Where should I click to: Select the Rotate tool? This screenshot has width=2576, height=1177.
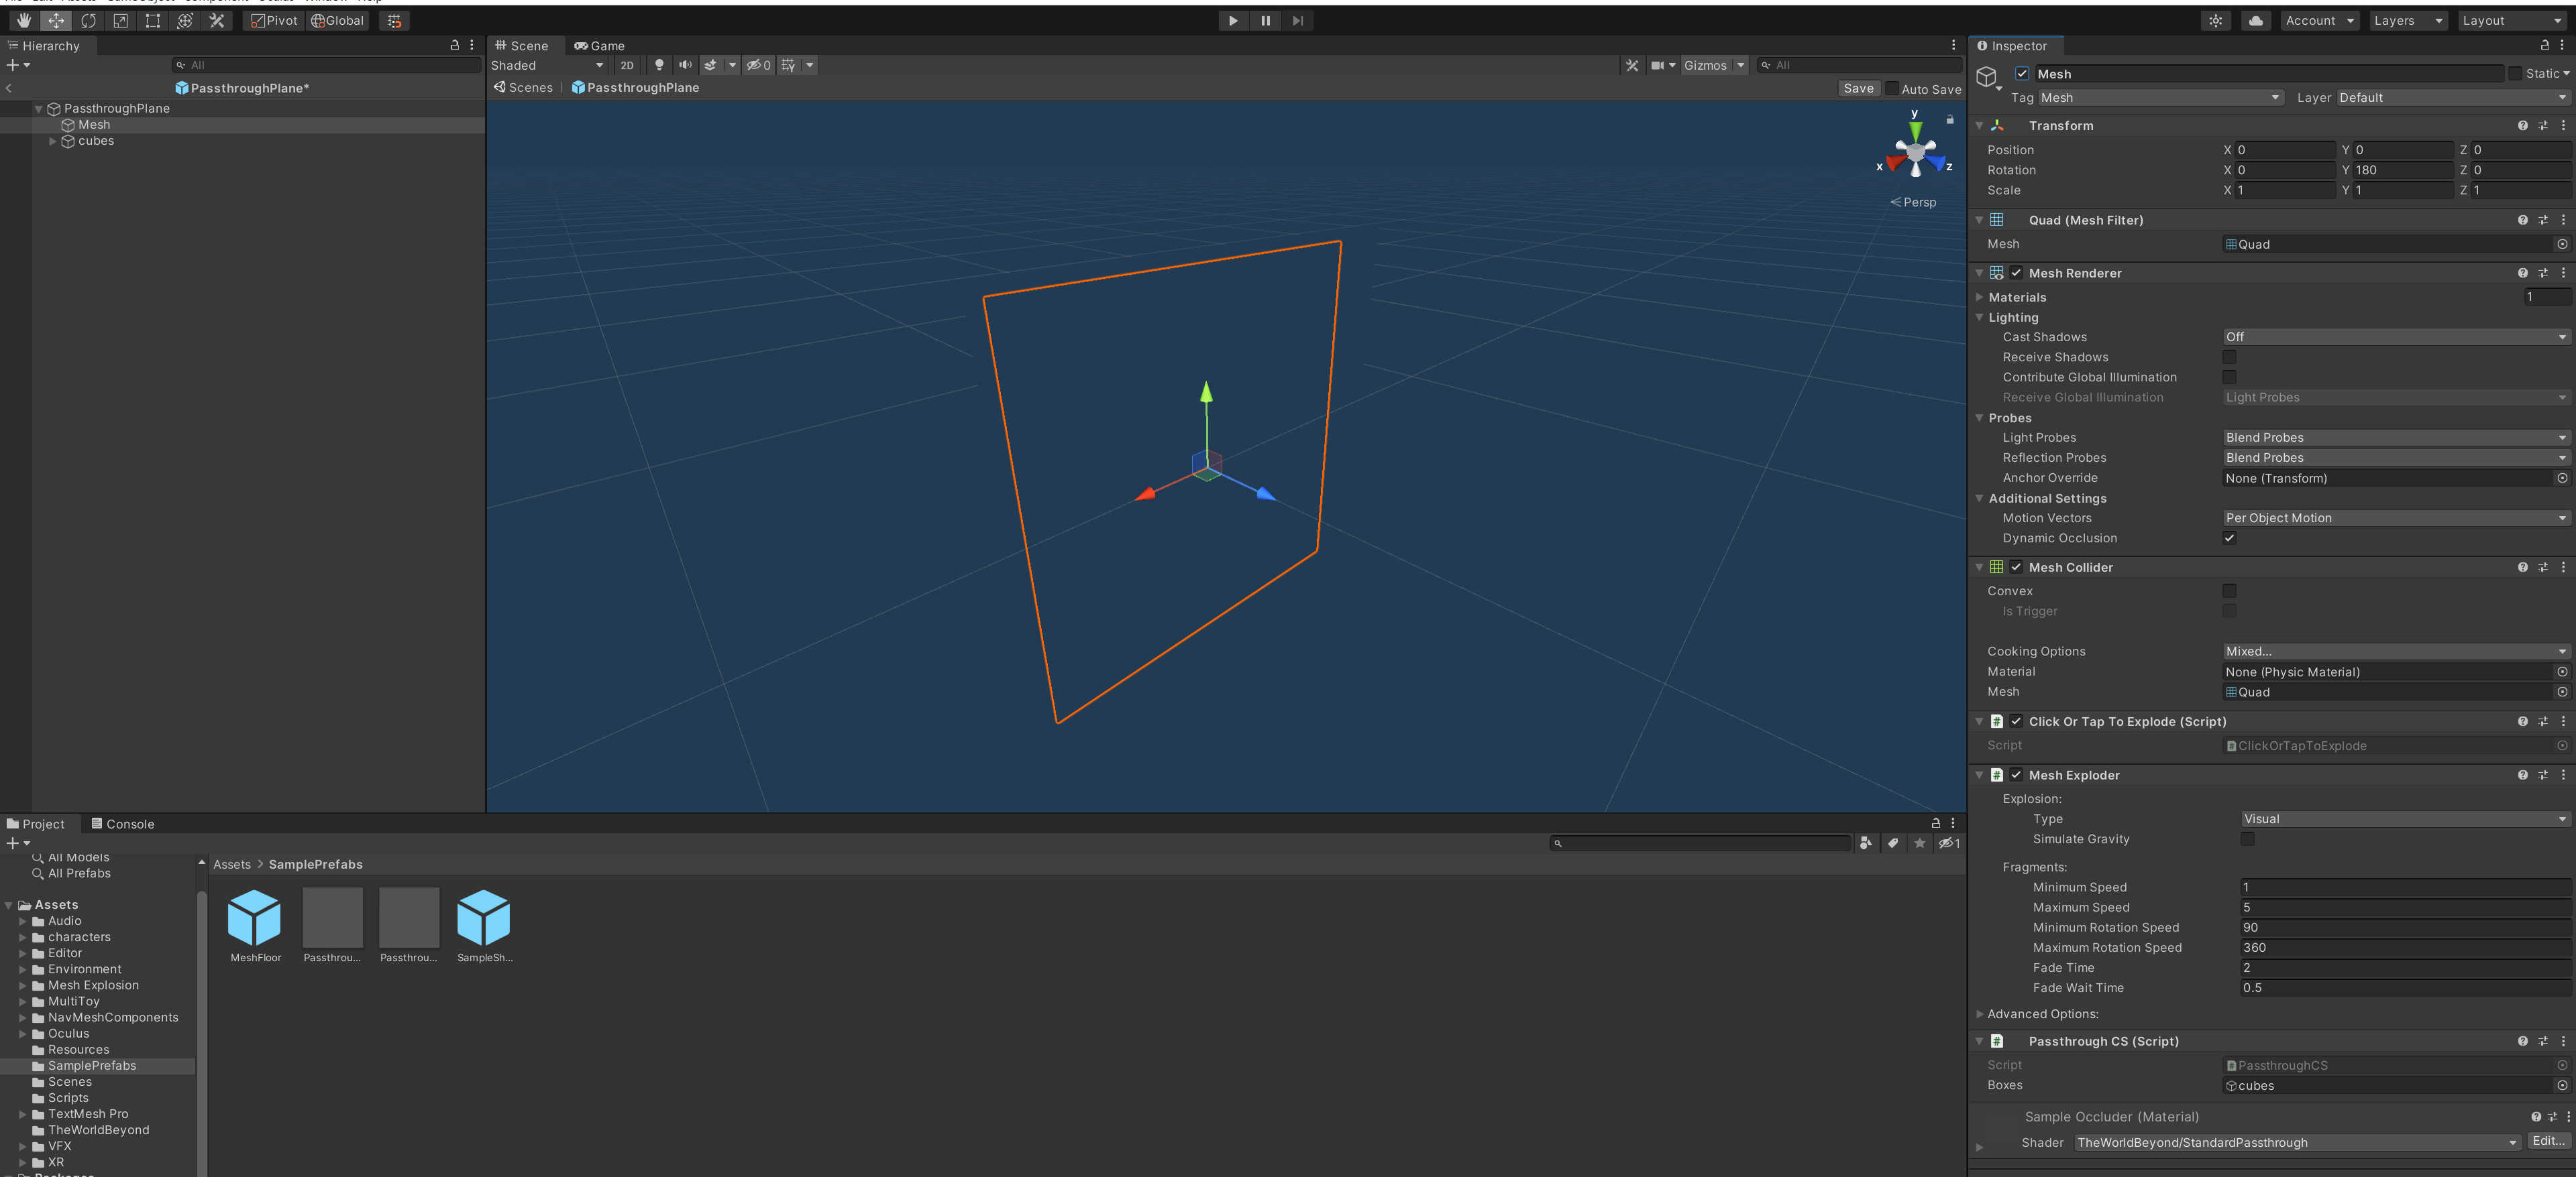(88, 21)
